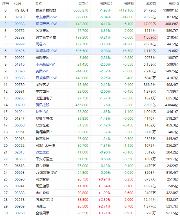The width and height of the screenshot is (180, 216).
Task: Click 阿里巴巴 turnover value 17.09亿
Action: coord(150,24)
